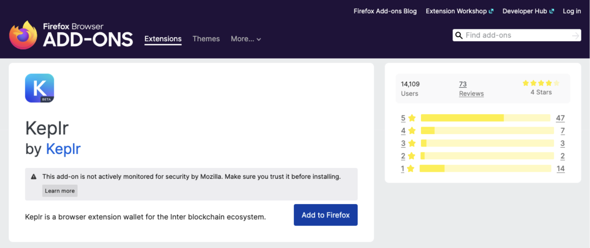
Task: Click the rating number 3 link
Action: pos(403,143)
